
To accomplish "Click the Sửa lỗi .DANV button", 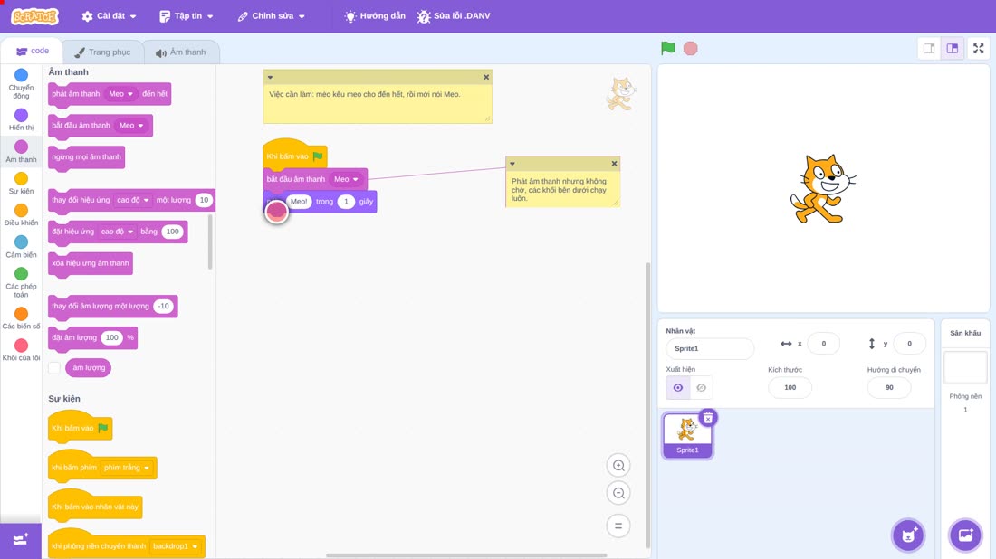I will tap(454, 16).
